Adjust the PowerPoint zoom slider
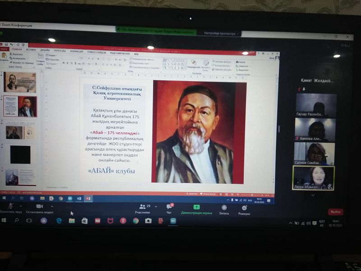 pyautogui.click(x=253, y=195)
